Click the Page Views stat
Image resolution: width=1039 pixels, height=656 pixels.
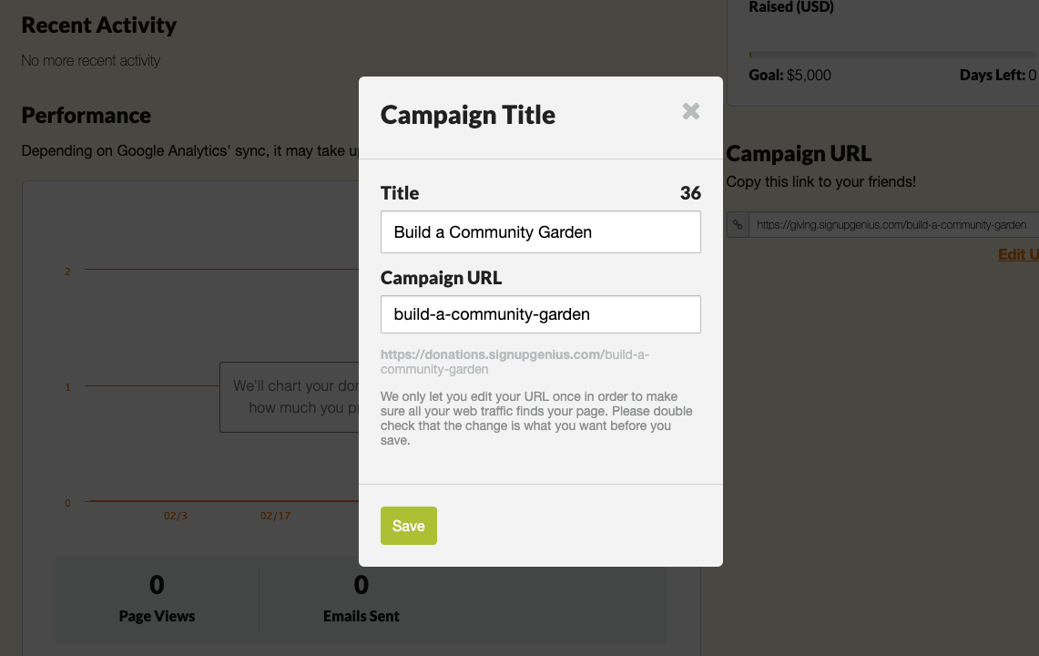157,599
